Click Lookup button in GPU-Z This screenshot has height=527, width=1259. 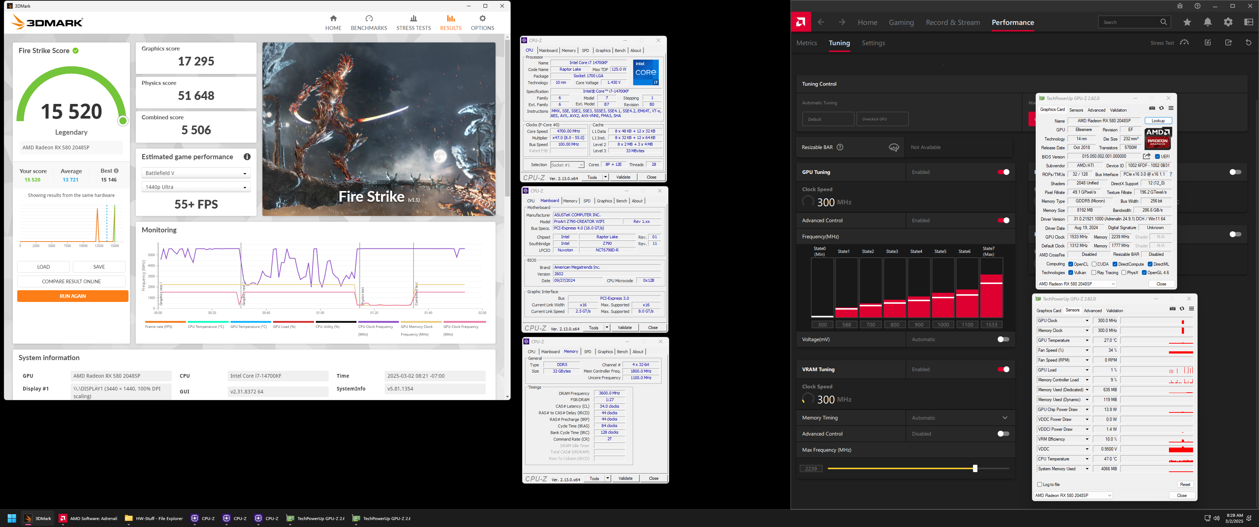1158,121
